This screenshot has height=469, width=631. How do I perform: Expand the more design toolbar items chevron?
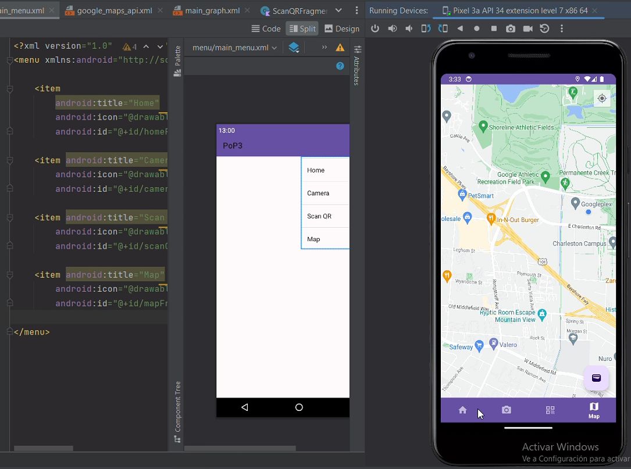[x=325, y=48]
